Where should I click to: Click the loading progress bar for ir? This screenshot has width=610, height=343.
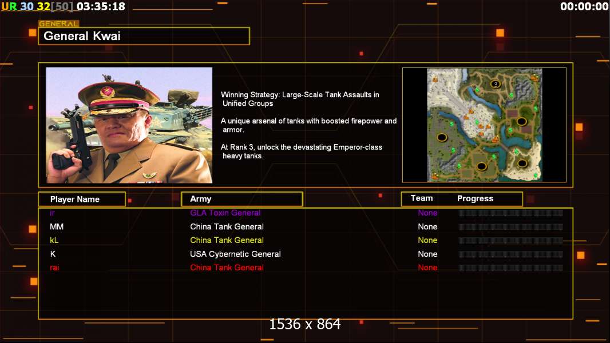(511, 213)
